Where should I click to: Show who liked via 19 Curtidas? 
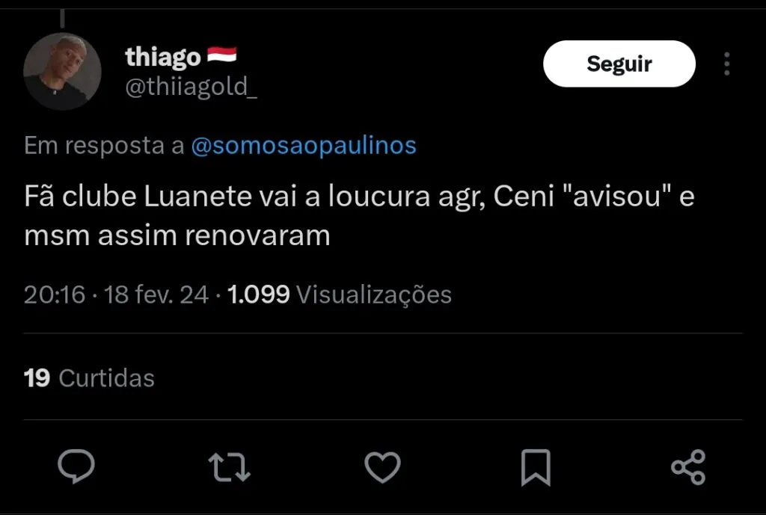(89, 378)
